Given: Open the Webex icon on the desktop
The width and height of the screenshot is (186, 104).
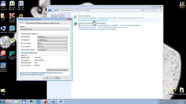Looking at the screenshot, I should click(x=182, y=5).
